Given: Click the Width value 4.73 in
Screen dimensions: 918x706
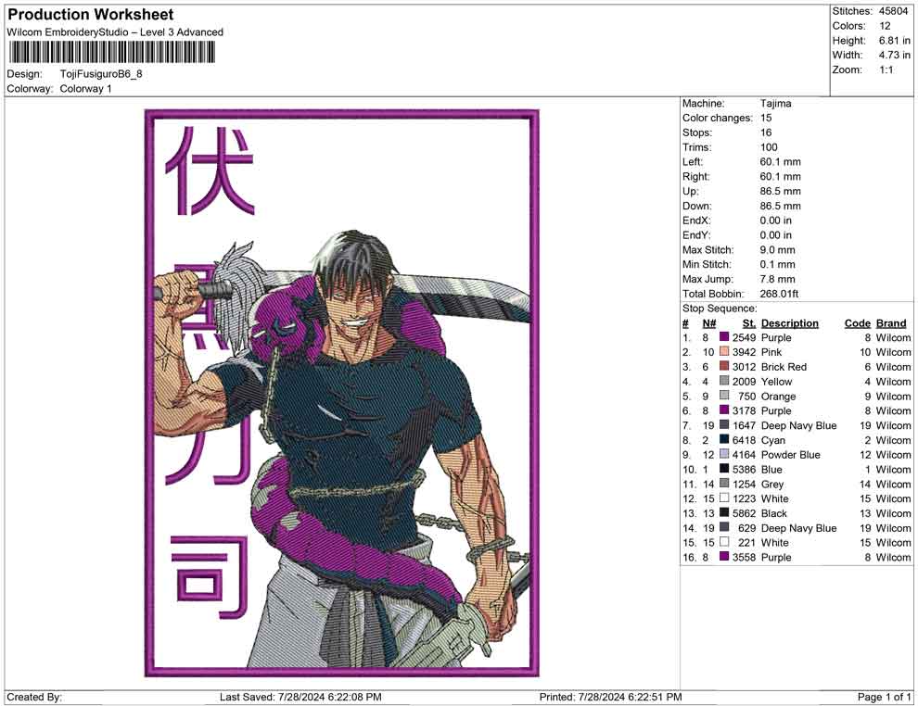Looking at the screenshot, I should point(895,55).
